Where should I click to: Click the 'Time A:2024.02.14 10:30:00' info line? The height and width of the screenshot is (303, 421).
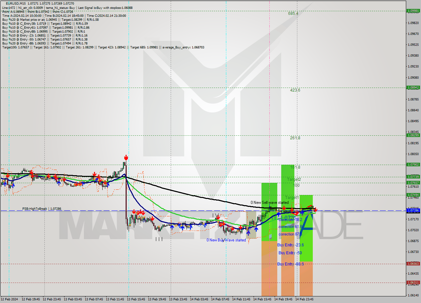[x=64, y=15]
